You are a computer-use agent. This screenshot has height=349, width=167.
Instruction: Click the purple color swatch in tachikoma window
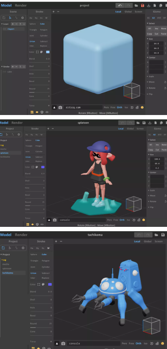(x=50, y=284)
